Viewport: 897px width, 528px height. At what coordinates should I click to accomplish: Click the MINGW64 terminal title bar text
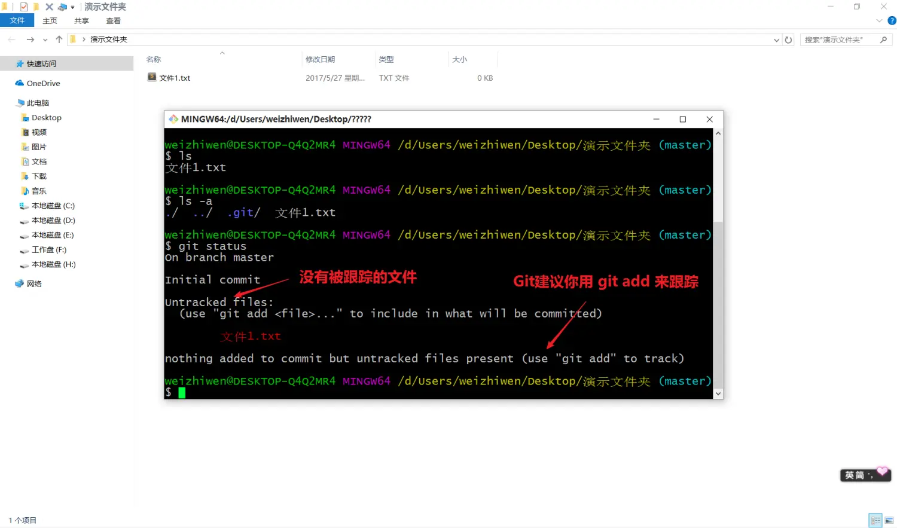pyautogui.click(x=276, y=119)
